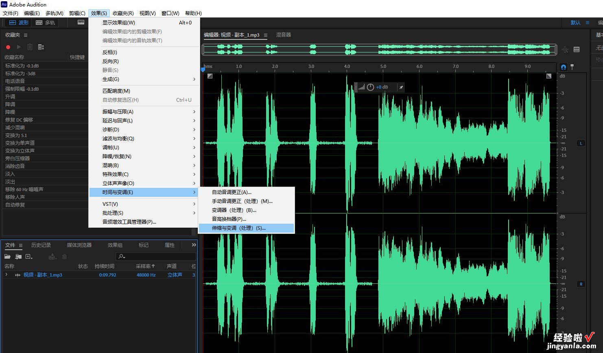Expand the 视频 - 副本_1.mp3 file row
The image size is (603, 353).
pos(6,275)
